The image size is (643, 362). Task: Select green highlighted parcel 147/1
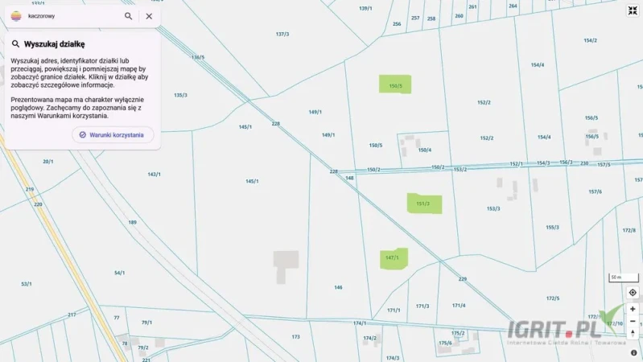pos(394,258)
